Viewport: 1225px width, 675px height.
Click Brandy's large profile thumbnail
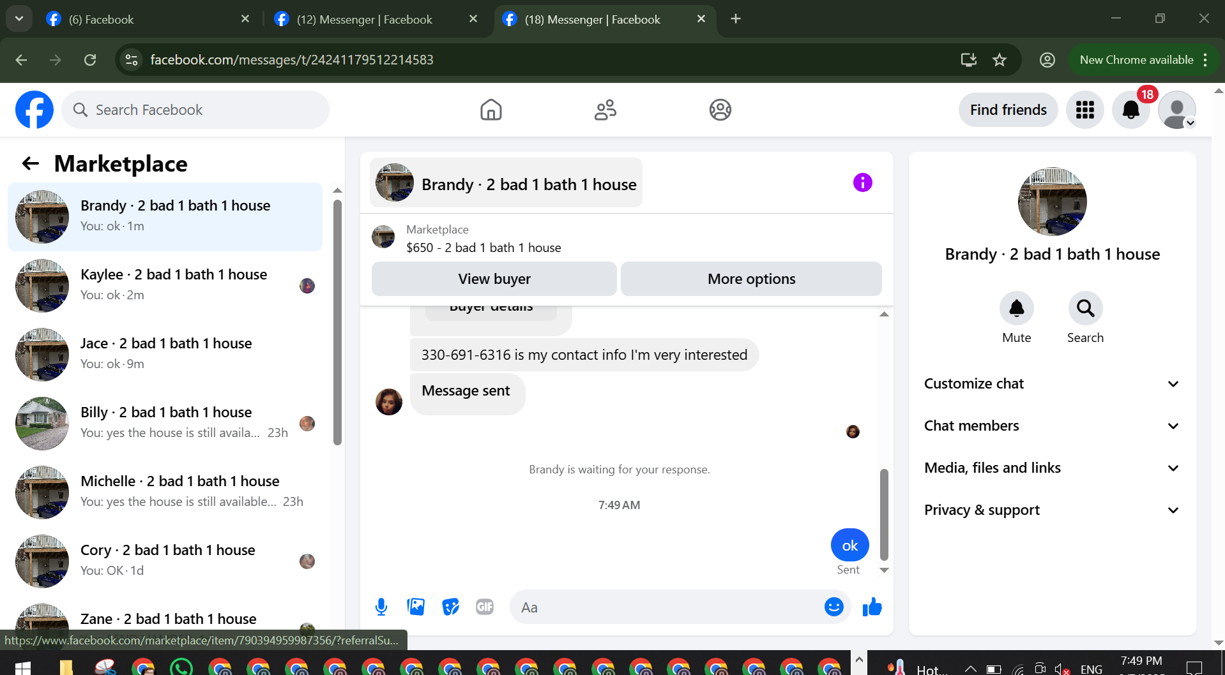pyautogui.click(x=1052, y=202)
